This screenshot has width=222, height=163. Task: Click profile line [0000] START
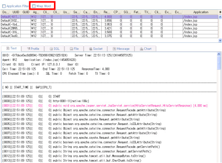[x=31, y=96]
